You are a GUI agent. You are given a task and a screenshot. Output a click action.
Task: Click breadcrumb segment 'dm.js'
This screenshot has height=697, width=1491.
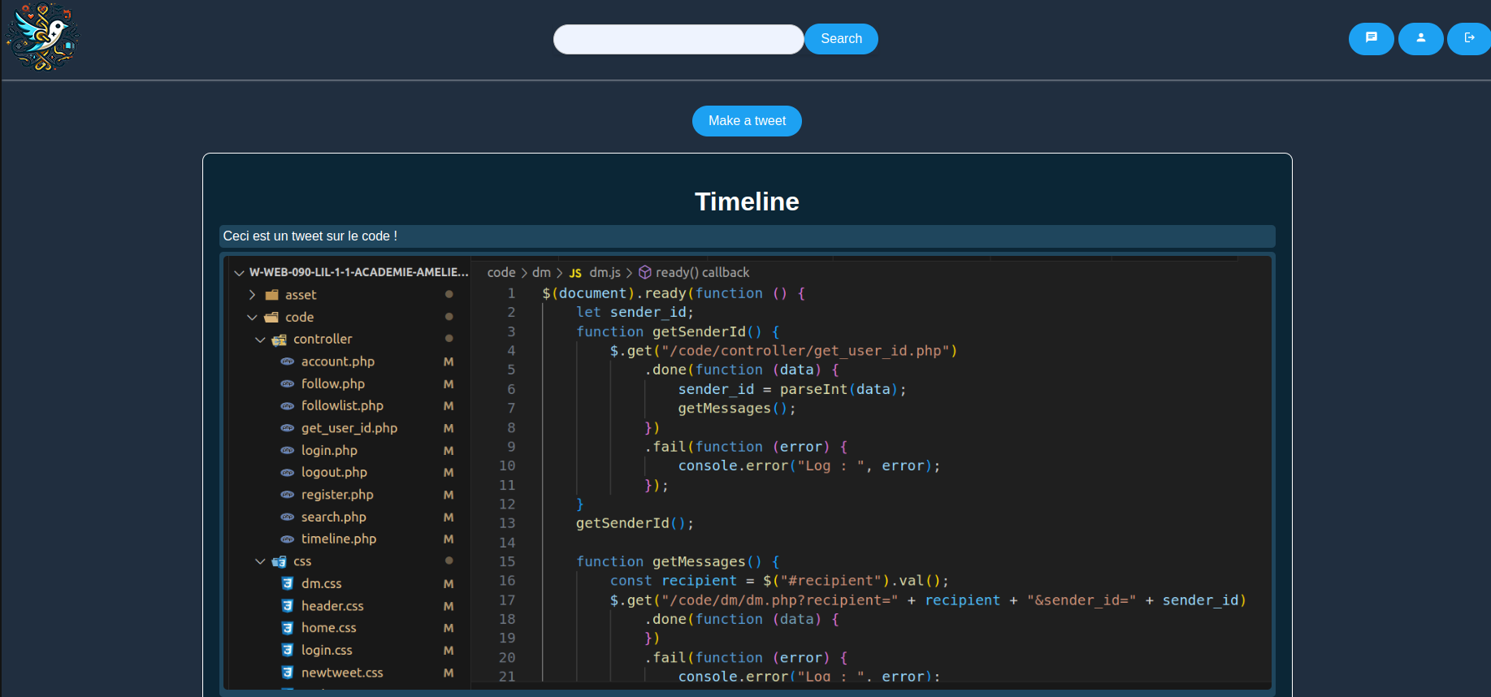pyautogui.click(x=605, y=273)
